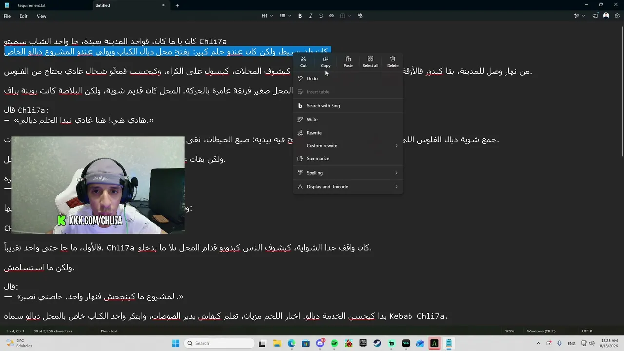624x351 pixels.
Task: Toggle italic formatting
Action: click(x=311, y=16)
